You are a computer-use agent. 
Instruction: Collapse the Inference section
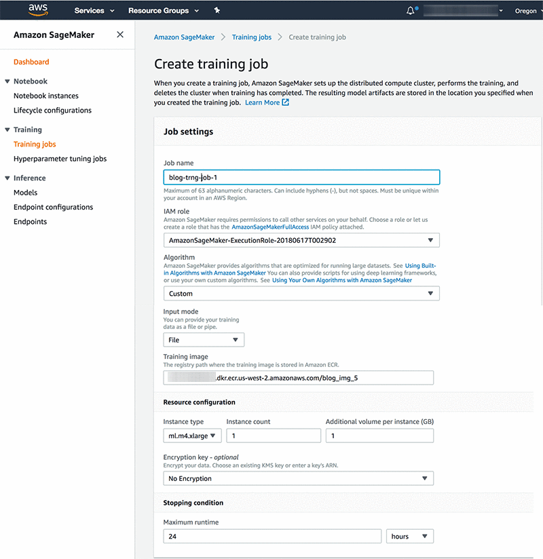point(7,178)
